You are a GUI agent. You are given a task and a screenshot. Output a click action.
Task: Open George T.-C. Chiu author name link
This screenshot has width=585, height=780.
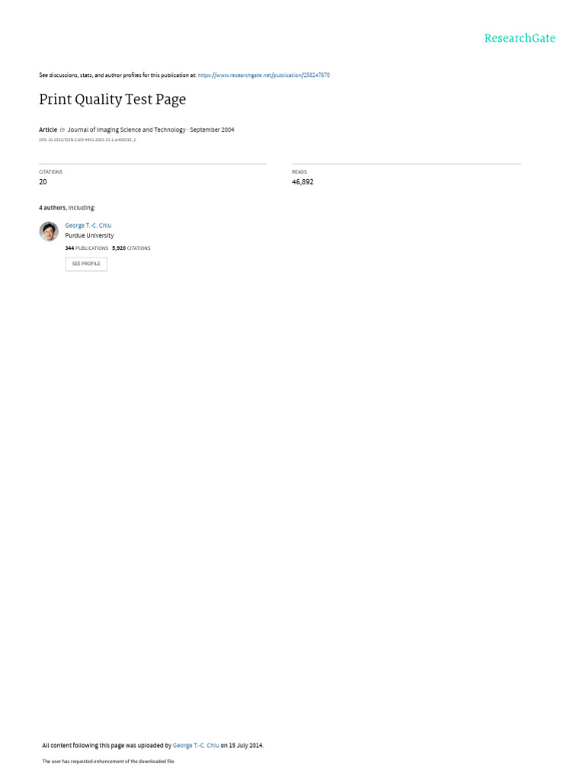point(88,225)
